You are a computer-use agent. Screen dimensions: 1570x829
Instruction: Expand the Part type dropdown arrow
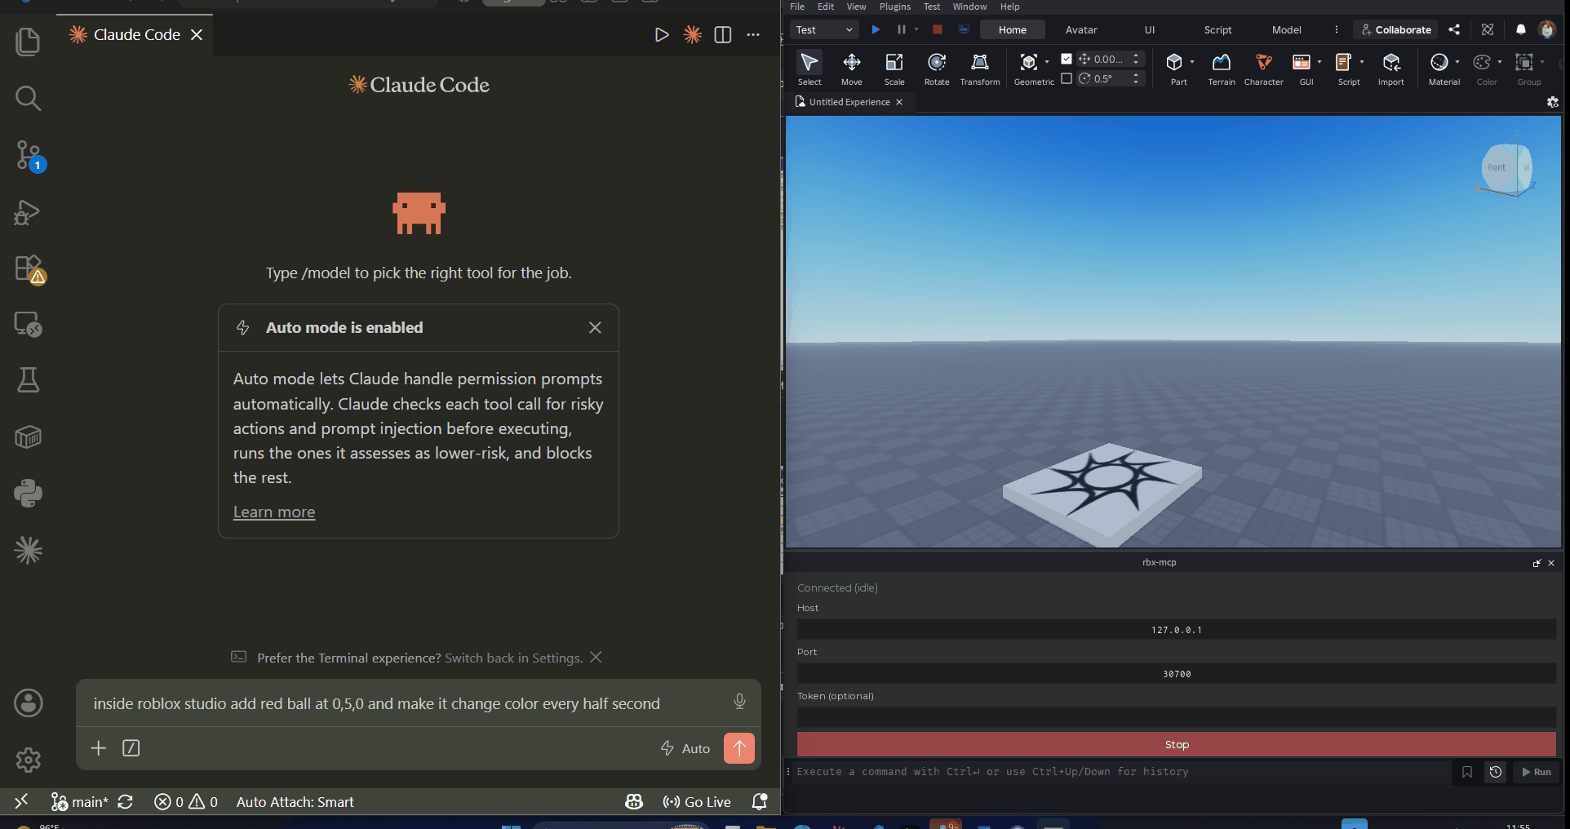point(1192,62)
